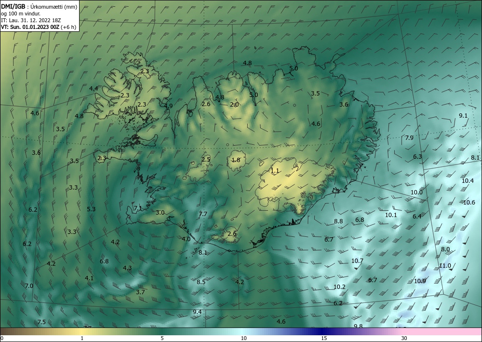Select the 'og 100 m vindur.' legend line
482x342 pixels.
point(21,14)
